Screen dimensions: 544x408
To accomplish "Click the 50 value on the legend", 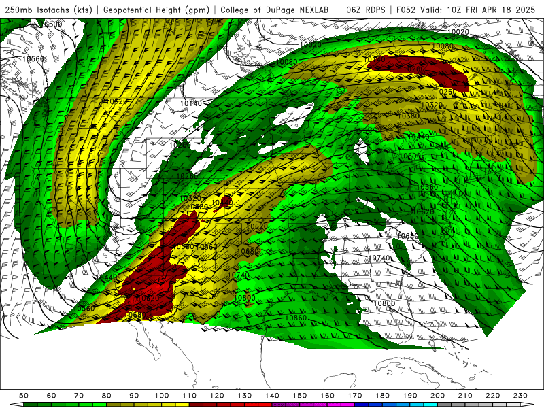I will 24,396.
